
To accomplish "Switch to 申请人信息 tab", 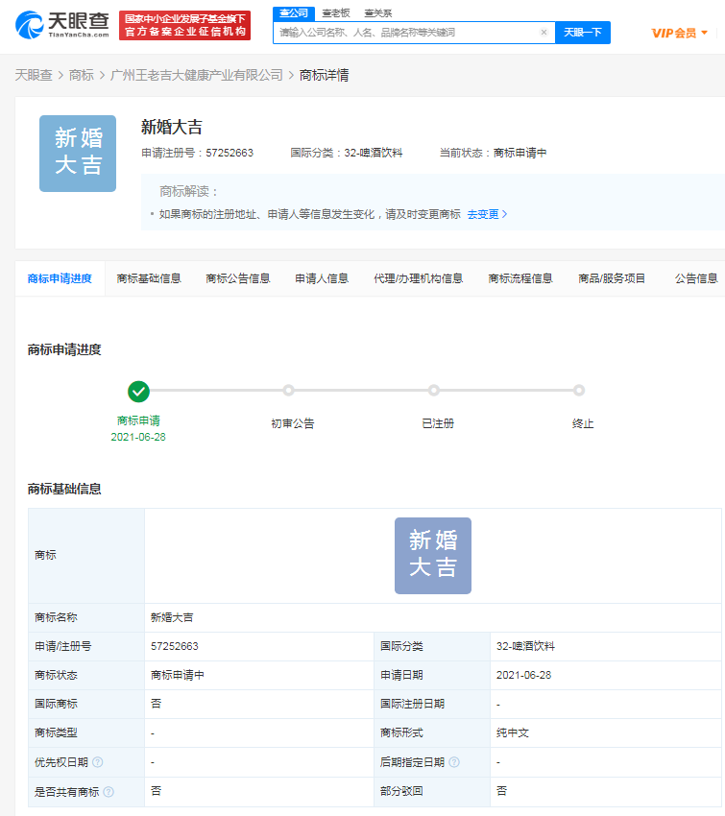I will tap(322, 278).
